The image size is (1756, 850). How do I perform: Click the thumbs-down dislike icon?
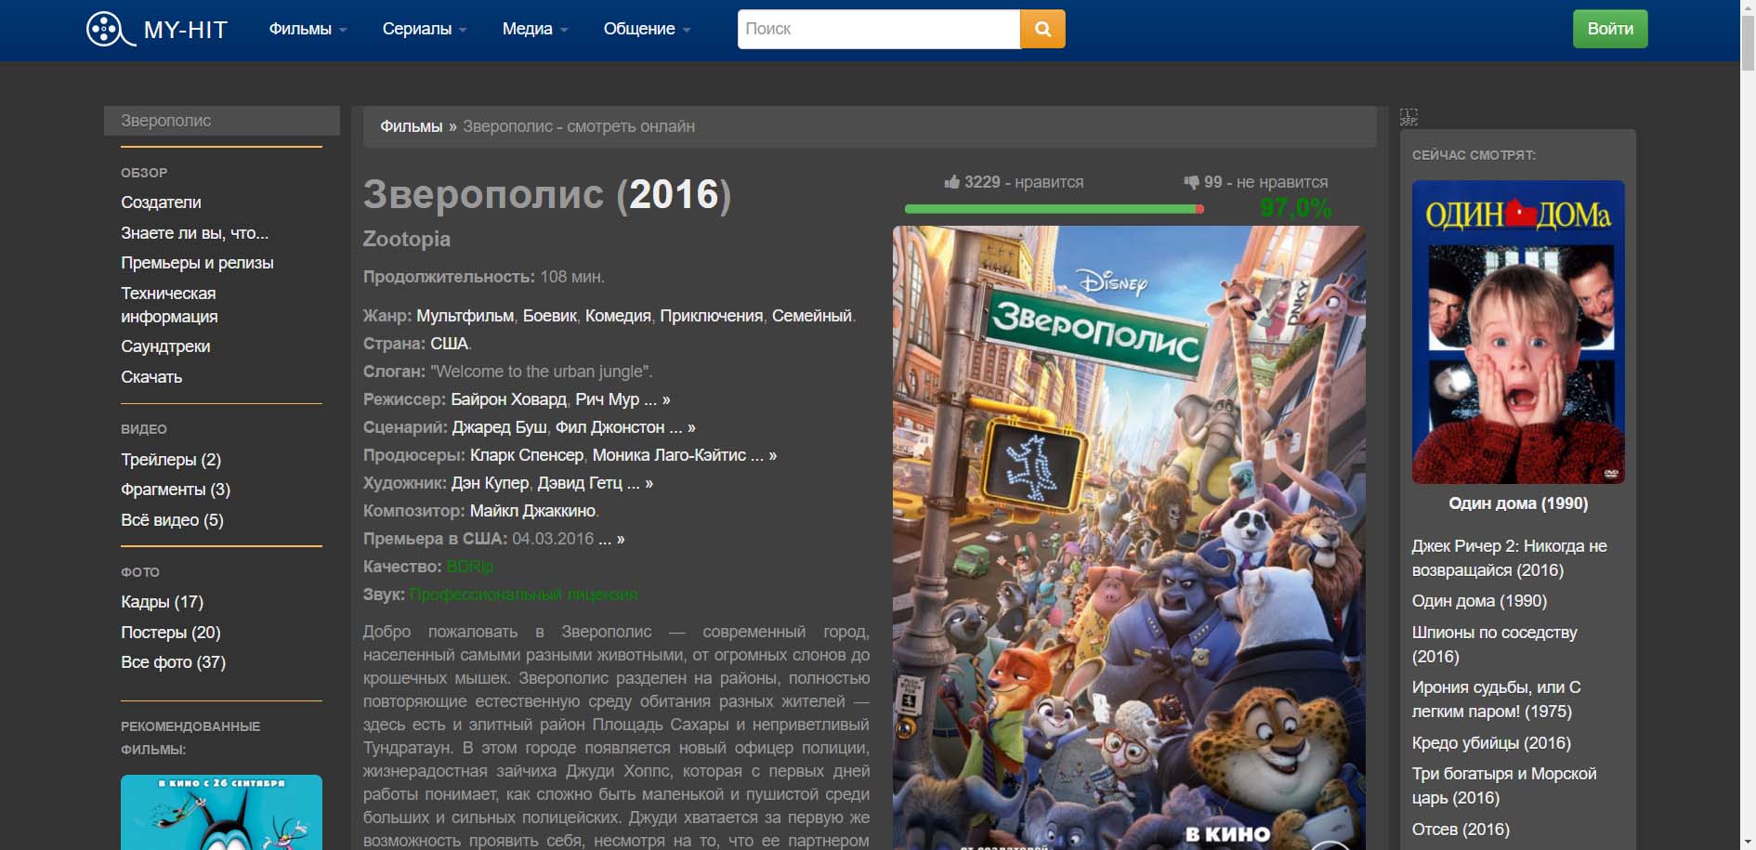pos(1191,182)
